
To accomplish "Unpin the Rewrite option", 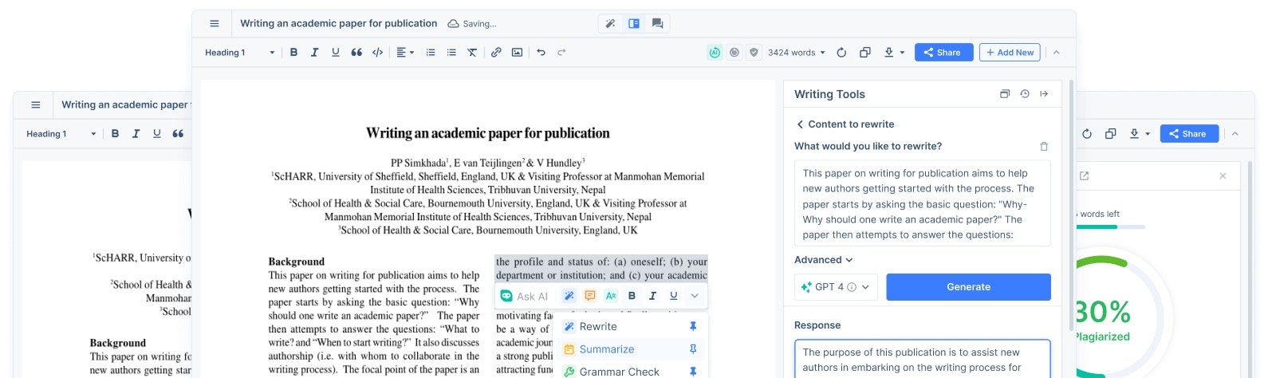I will coord(693,327).
